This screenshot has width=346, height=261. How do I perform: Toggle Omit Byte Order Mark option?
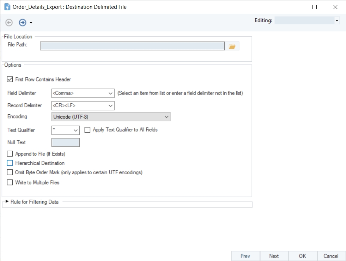pos(10,172)
